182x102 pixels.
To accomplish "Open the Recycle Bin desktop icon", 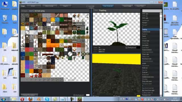I will 5,19.
